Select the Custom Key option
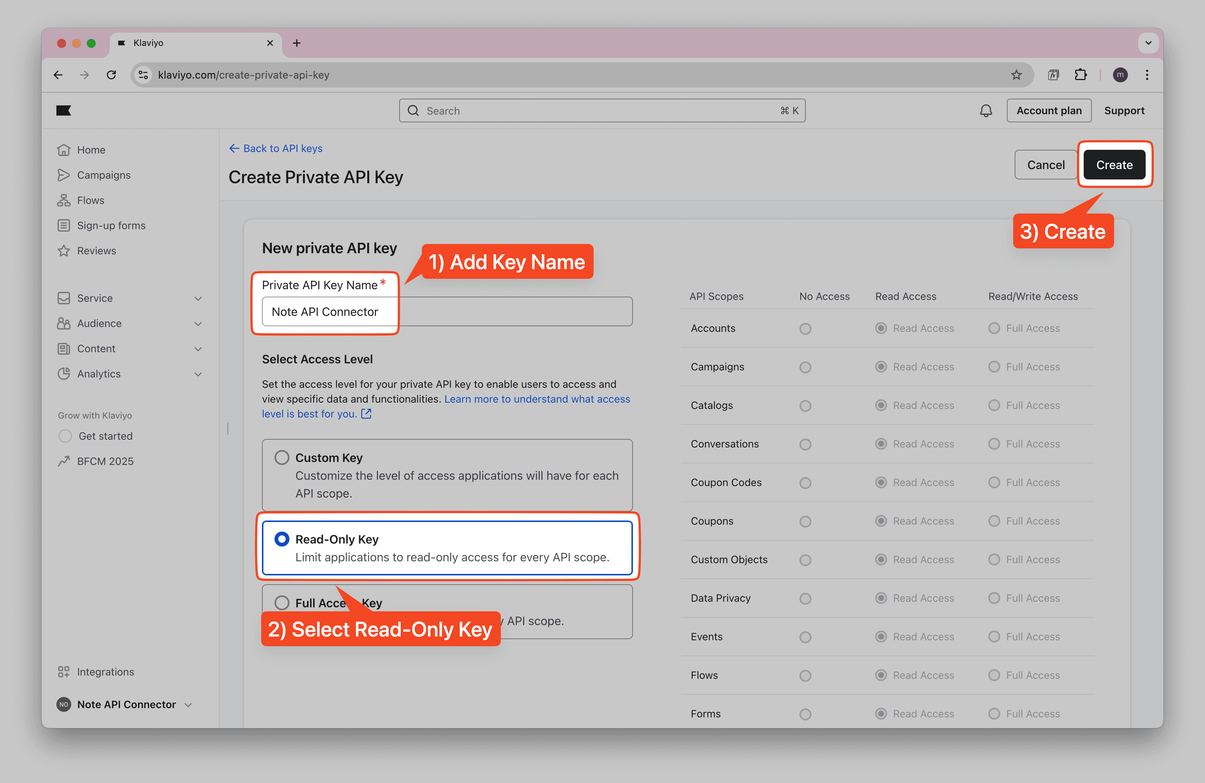Image resolution: width=1205 pixels, height=783 pixels. point(447,475)
